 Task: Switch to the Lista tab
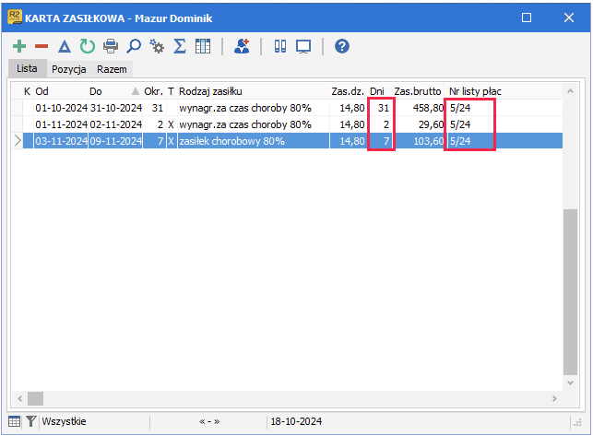click(x=27, y=68)
